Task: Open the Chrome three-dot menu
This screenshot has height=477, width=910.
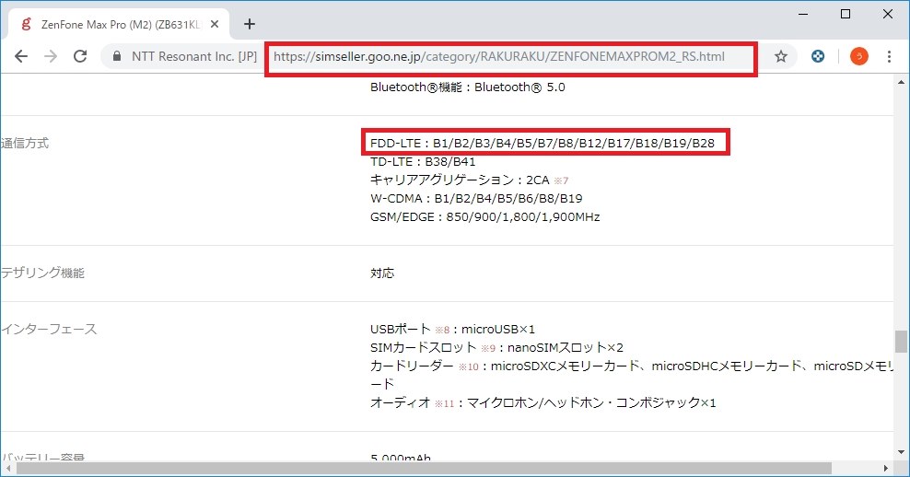Action: pyautogui.click(x=889, y=56)
